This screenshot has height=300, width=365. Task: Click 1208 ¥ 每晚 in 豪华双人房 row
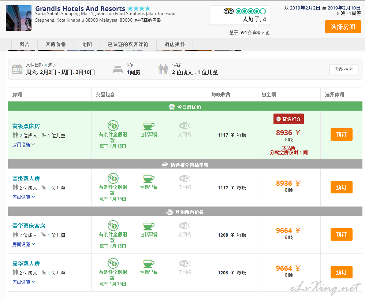232,273
